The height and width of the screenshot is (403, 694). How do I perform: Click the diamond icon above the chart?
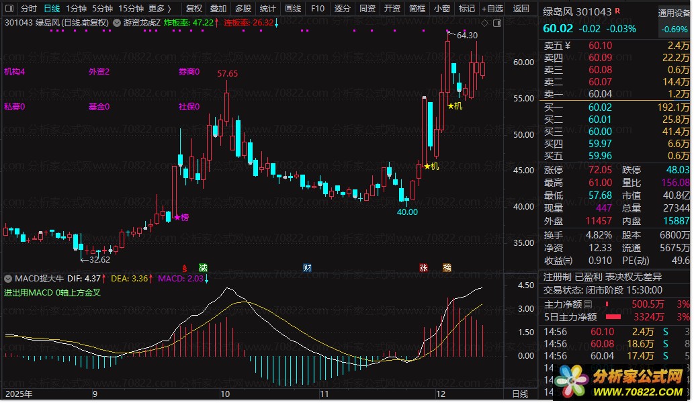click(483, 23)
